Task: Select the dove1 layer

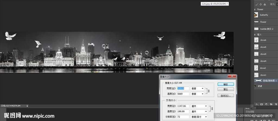Action: pyautogui.click(x=266, y=75)
